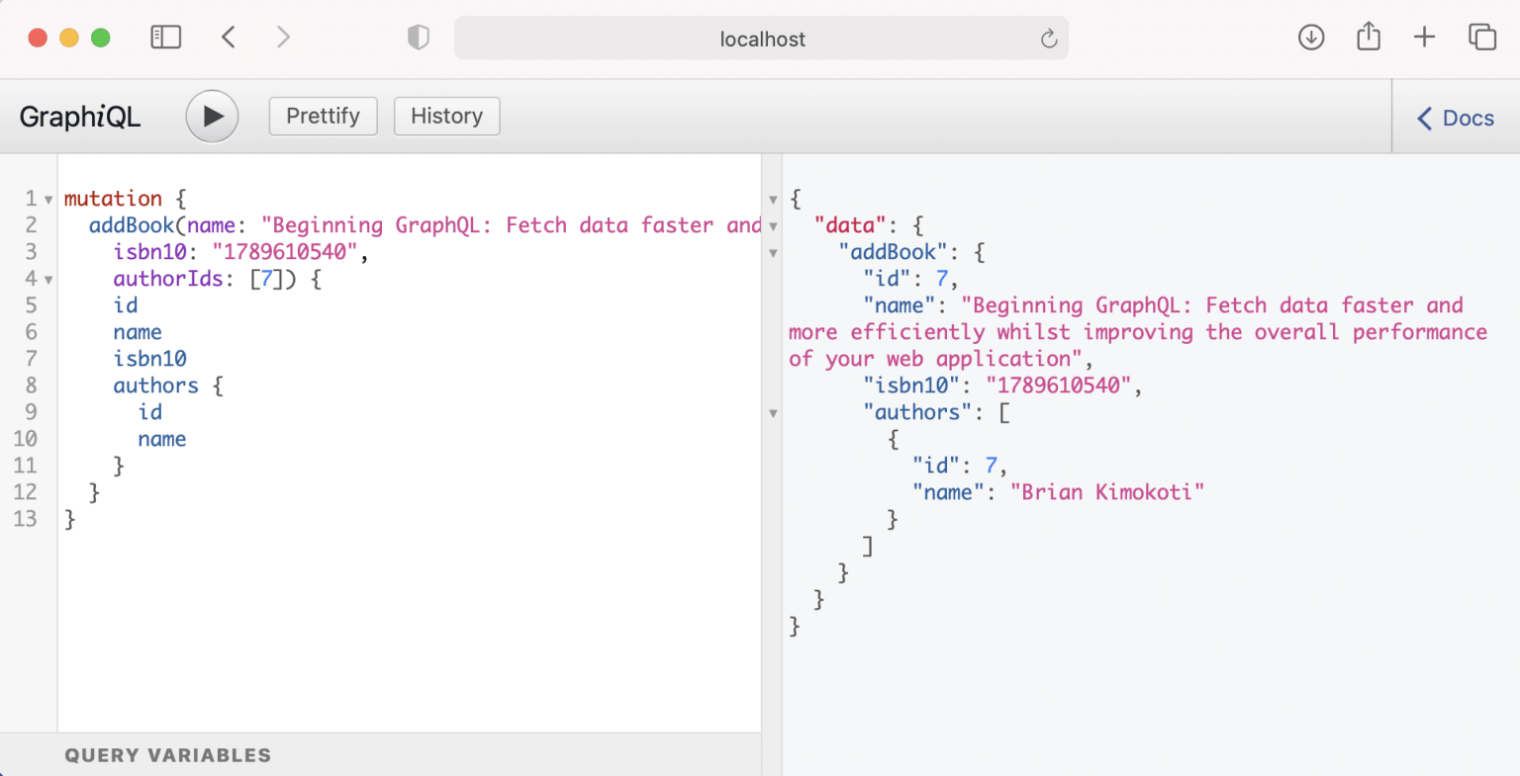1520x776 pixels.
Task: Click line number 11 in the gutter
Action: pos(26,466)
